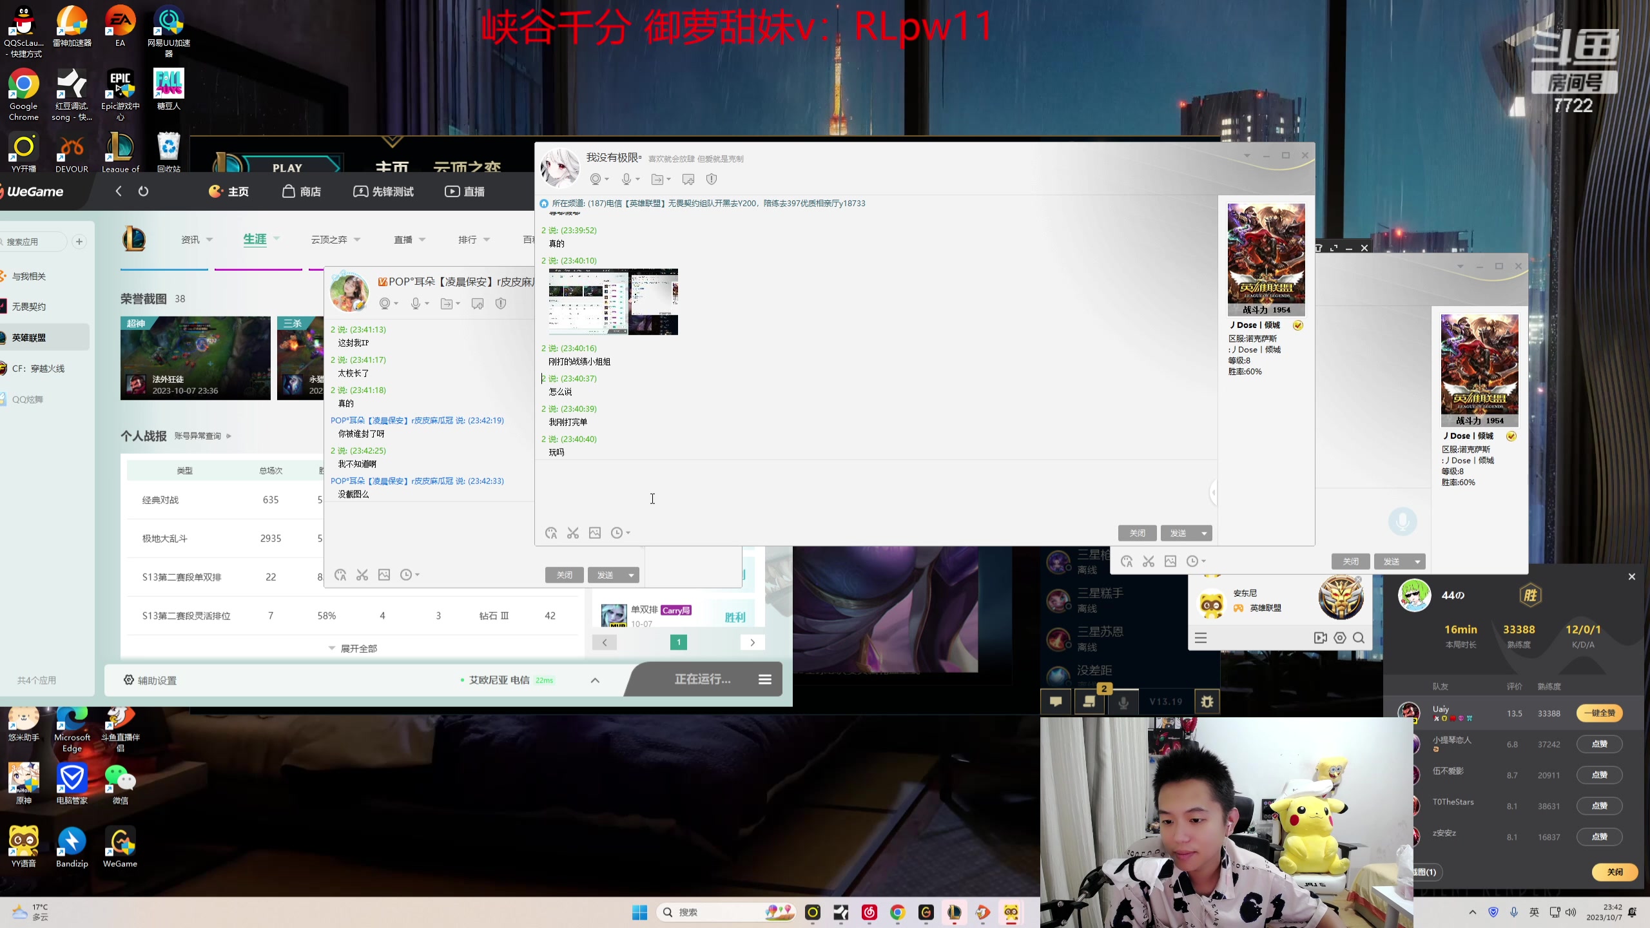Viewport: 1650px width, 928px height.
Task: Click 搜索应用 search box in WeGame
Action: point(34,242)
